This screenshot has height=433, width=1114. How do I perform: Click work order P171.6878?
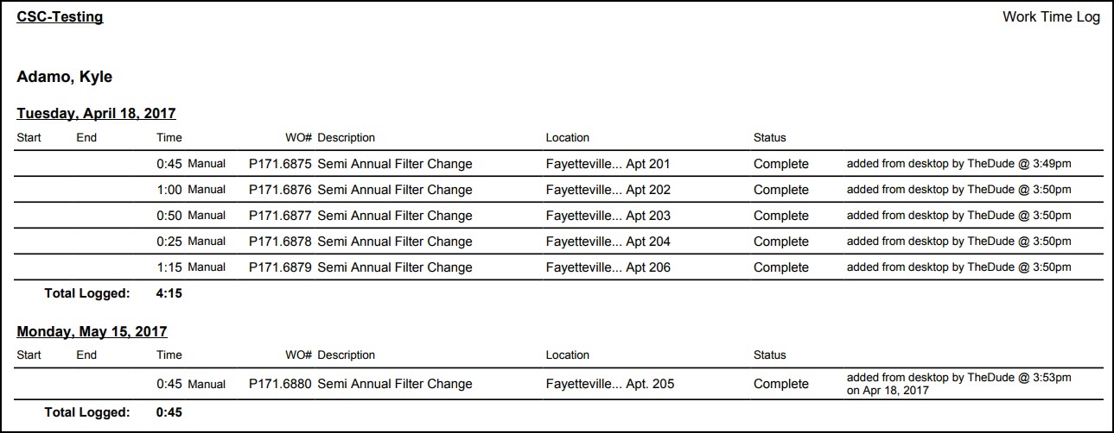(280, 242)
